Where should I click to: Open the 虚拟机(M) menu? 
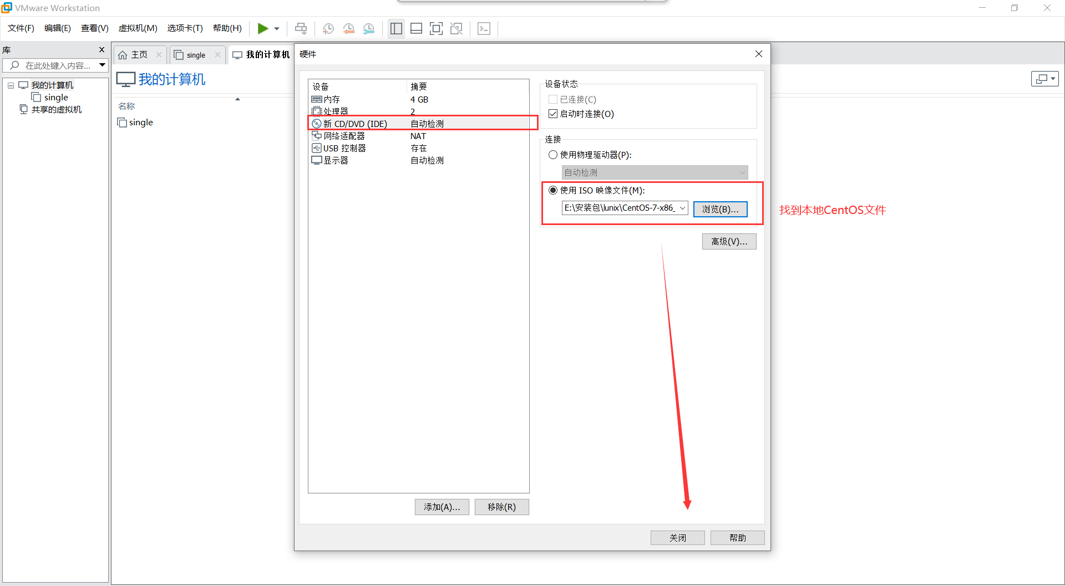(x=138, y=28)
